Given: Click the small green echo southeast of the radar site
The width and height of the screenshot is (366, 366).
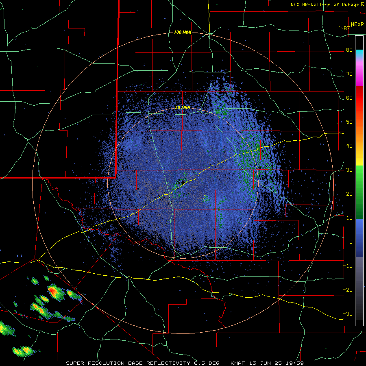Looking at the screenshot, I should [206, 198].
